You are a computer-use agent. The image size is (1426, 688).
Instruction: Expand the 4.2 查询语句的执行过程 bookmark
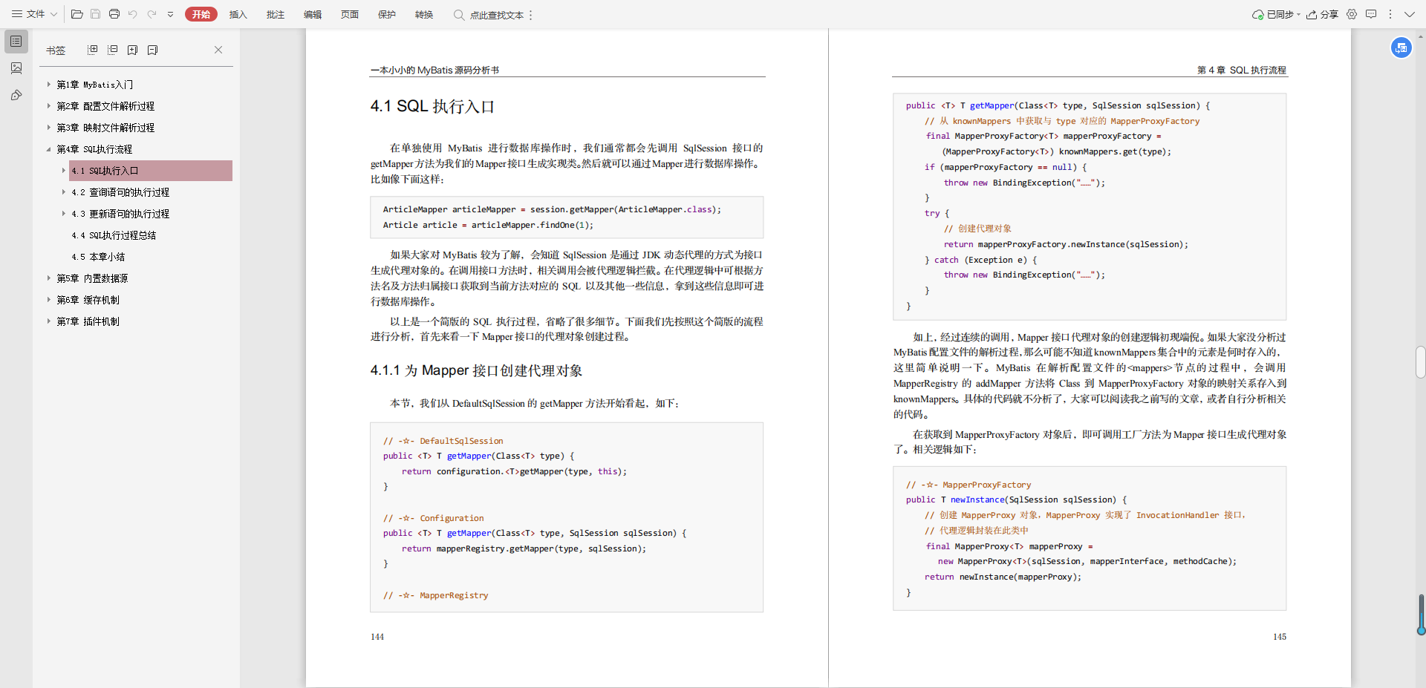point(64,192)
